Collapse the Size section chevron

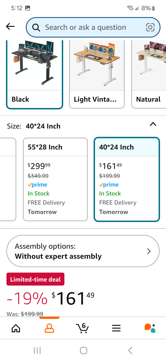tap(153, 124)
